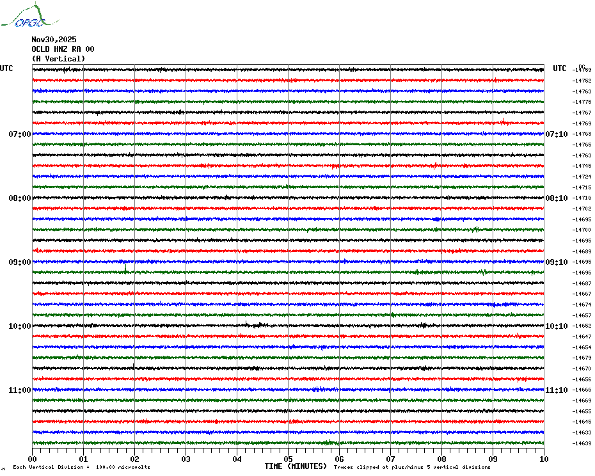Click the DC value -14655
This screenshot has height=476, width=595.
[x=582, y=411]
